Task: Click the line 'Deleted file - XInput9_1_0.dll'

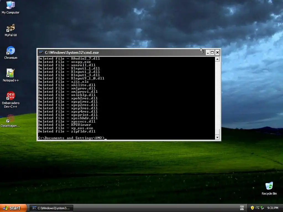Action: pos(71,78)
